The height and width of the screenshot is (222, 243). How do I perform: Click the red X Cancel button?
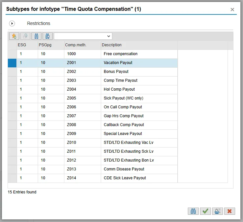(x=230, y=211)
